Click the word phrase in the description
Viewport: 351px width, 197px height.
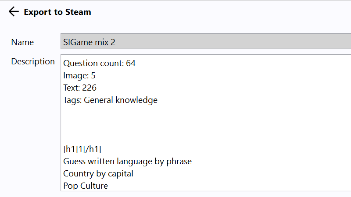coord(179,162)
